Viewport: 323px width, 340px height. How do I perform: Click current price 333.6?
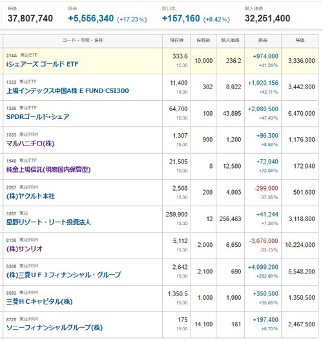click(x=180, y=56)
